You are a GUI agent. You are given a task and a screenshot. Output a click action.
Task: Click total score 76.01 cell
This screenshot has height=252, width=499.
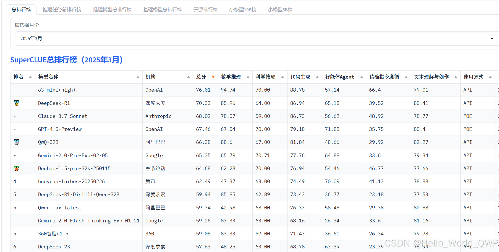click(205, 90)
